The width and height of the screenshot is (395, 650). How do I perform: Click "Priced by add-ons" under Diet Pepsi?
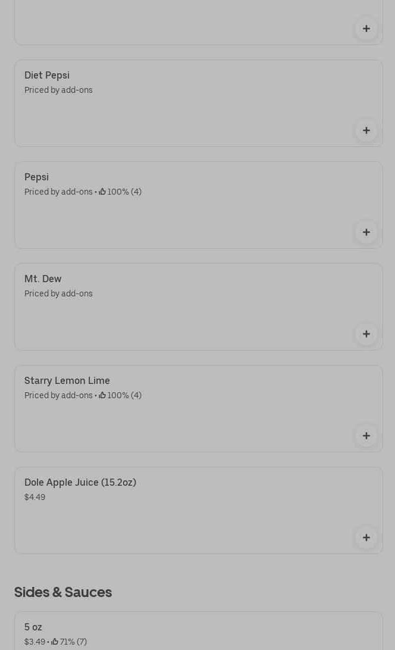click(58, 90)
